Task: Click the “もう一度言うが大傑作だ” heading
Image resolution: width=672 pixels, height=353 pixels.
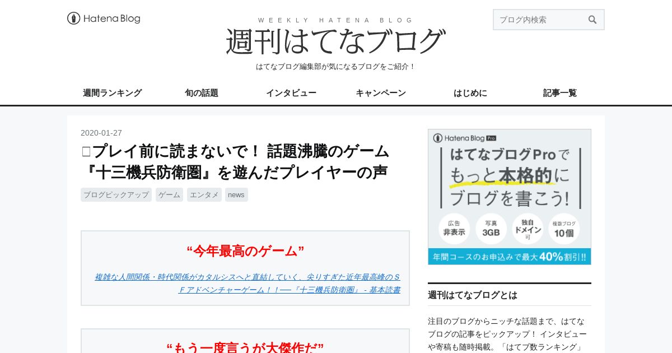Action: (245, 348)
